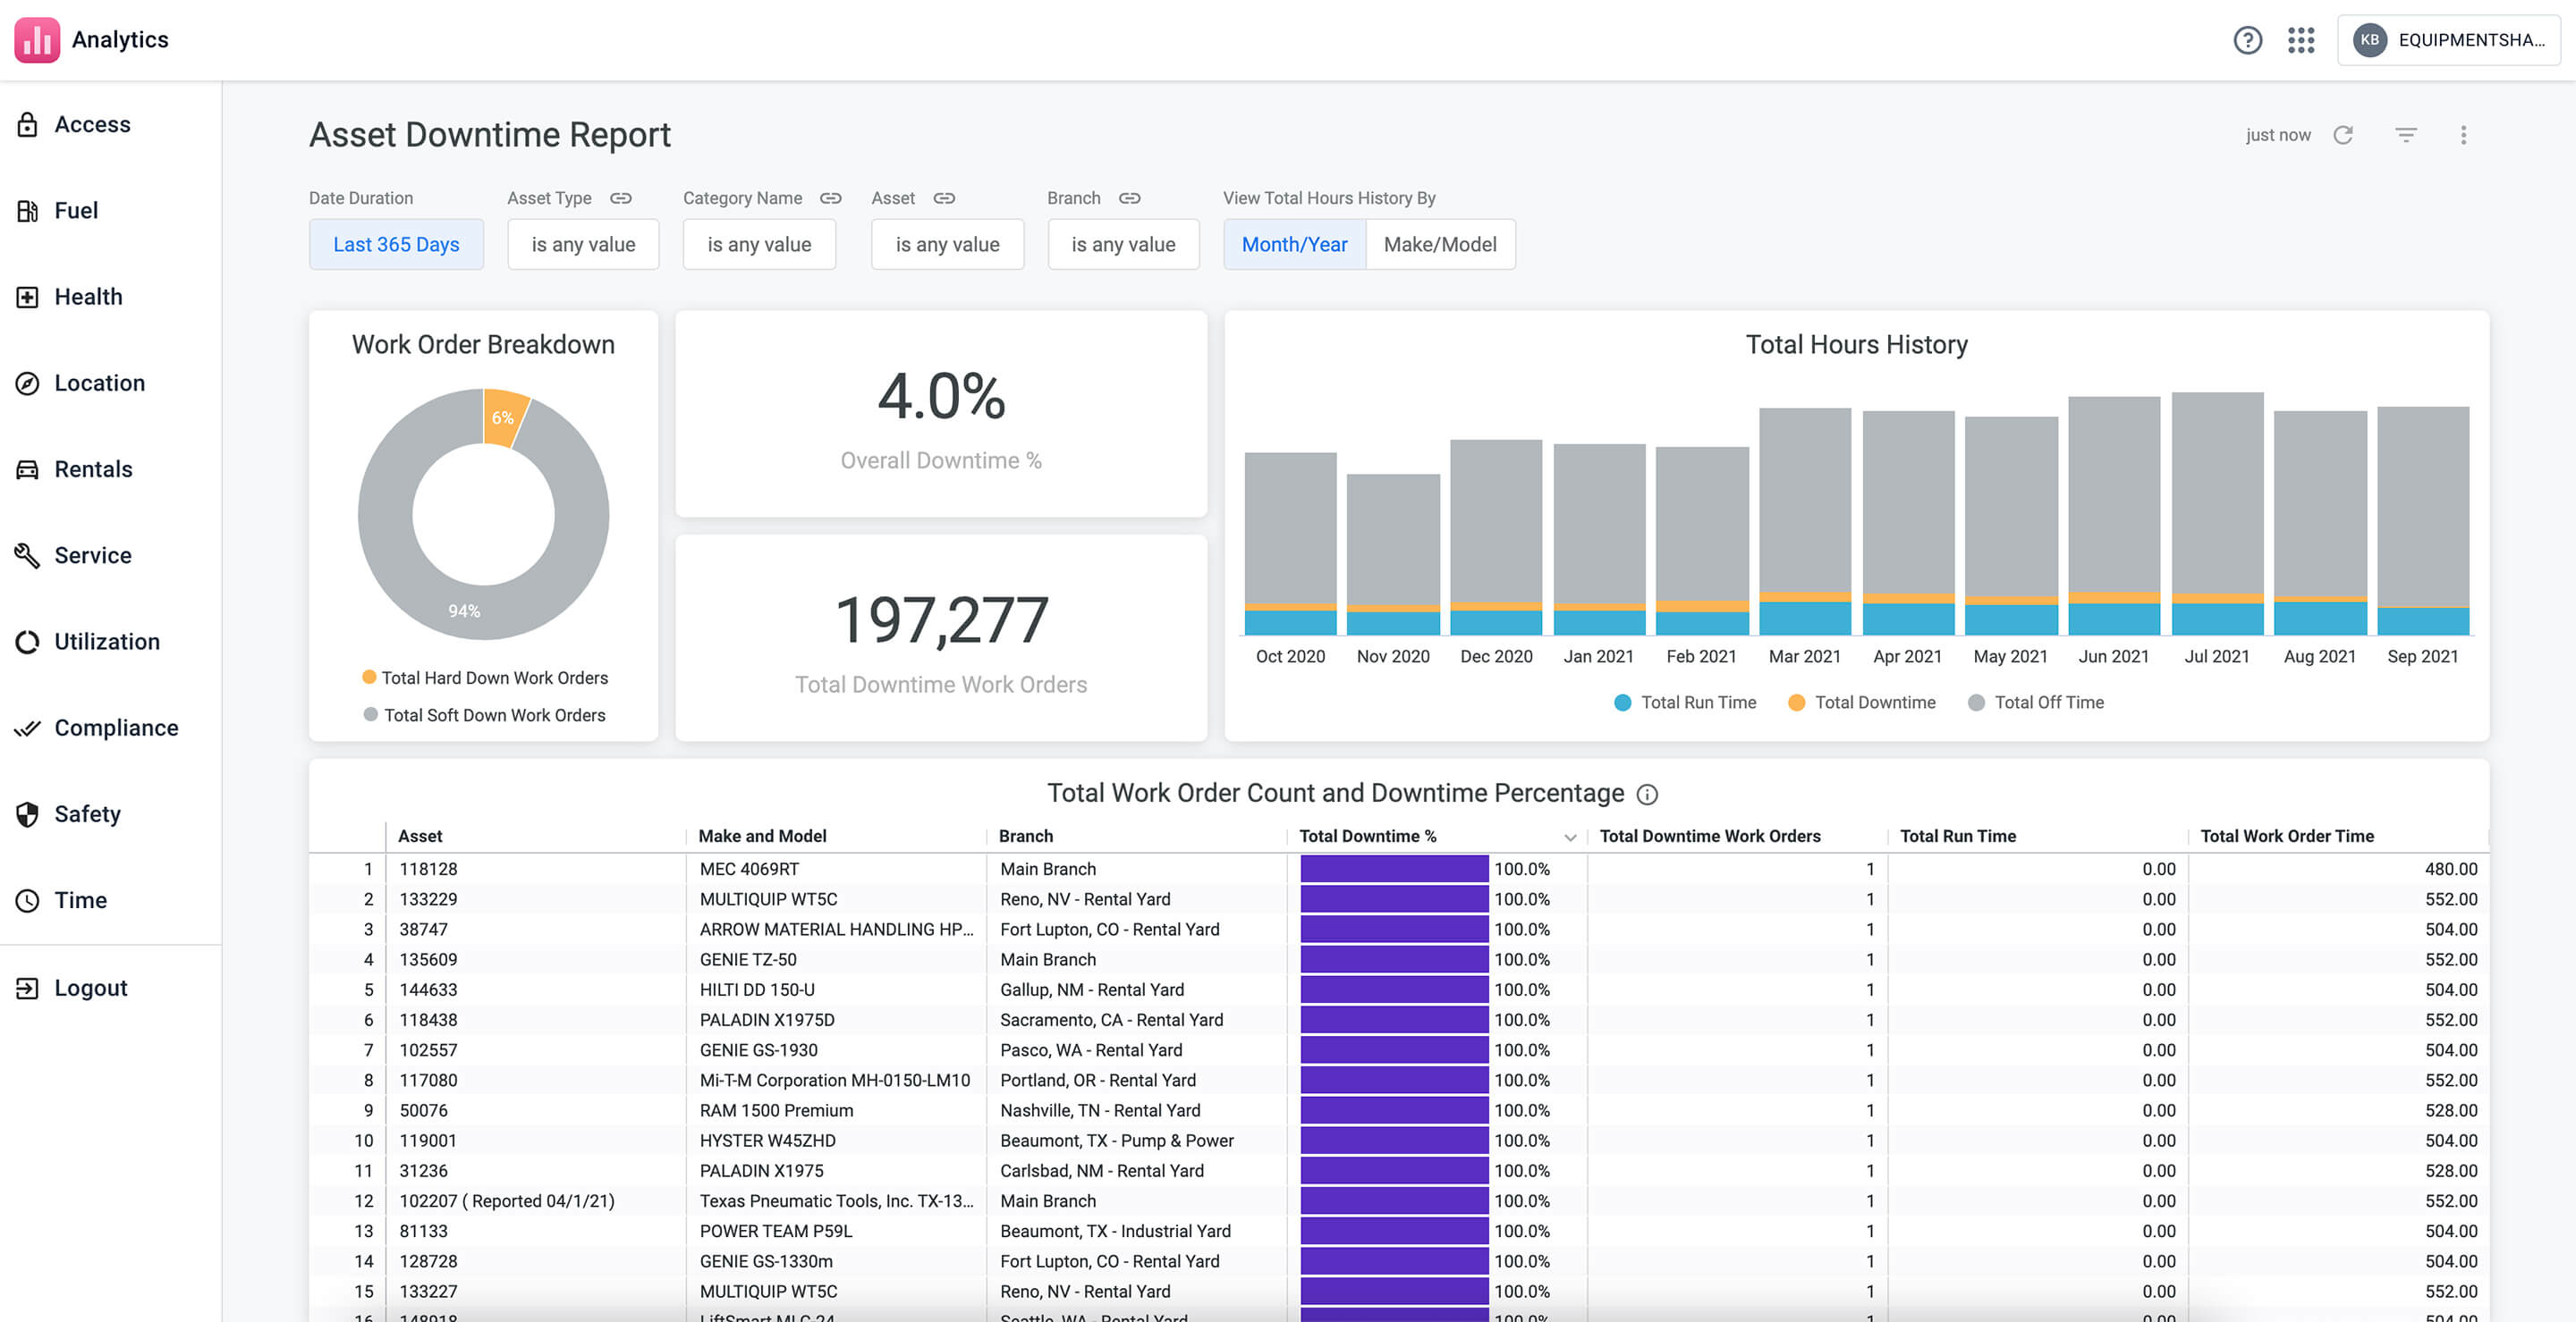Viewport: 2576px width, 1322px height.
Task: Select the Health icon
Action: point(28,296)
